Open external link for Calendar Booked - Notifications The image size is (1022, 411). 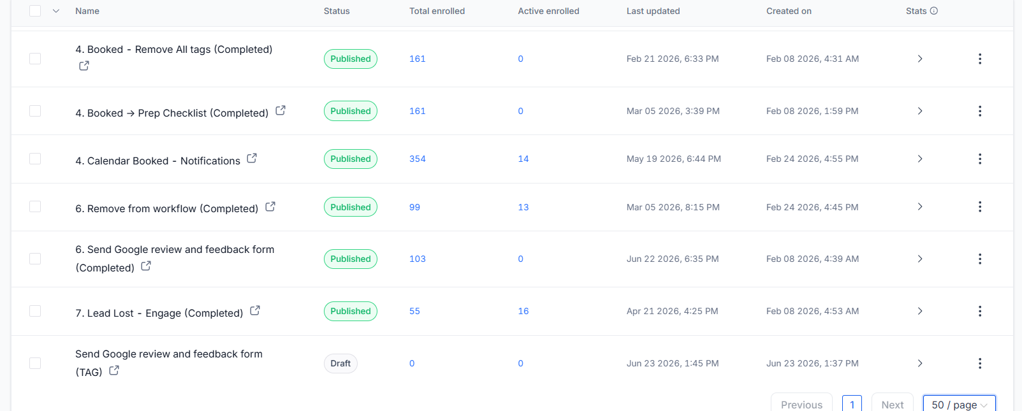click(252, 158)
